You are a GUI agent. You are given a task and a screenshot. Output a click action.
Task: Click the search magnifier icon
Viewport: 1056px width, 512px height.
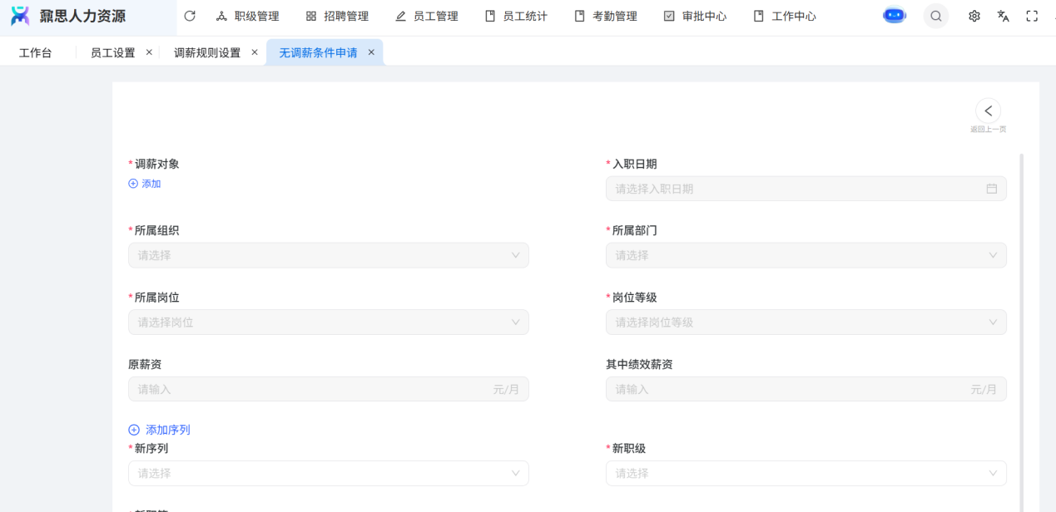pos(936,16)
